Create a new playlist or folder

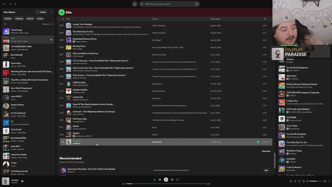pyautogui.click(x=41, y=12)
